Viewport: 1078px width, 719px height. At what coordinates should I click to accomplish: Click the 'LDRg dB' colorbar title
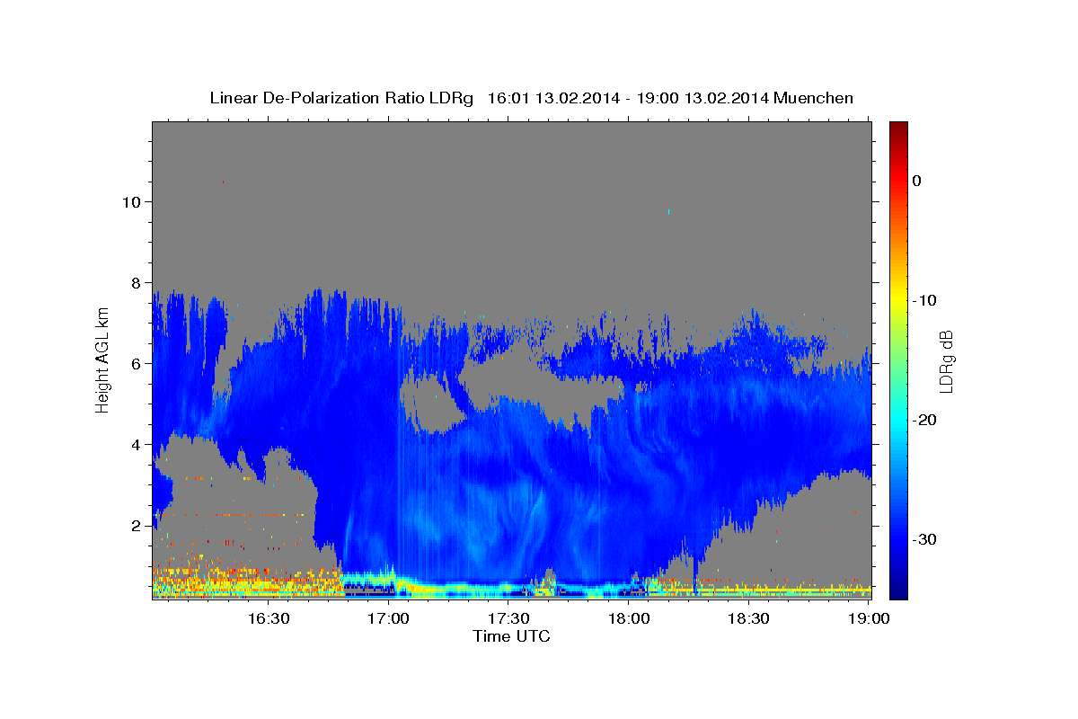click(x=946, y=362)
